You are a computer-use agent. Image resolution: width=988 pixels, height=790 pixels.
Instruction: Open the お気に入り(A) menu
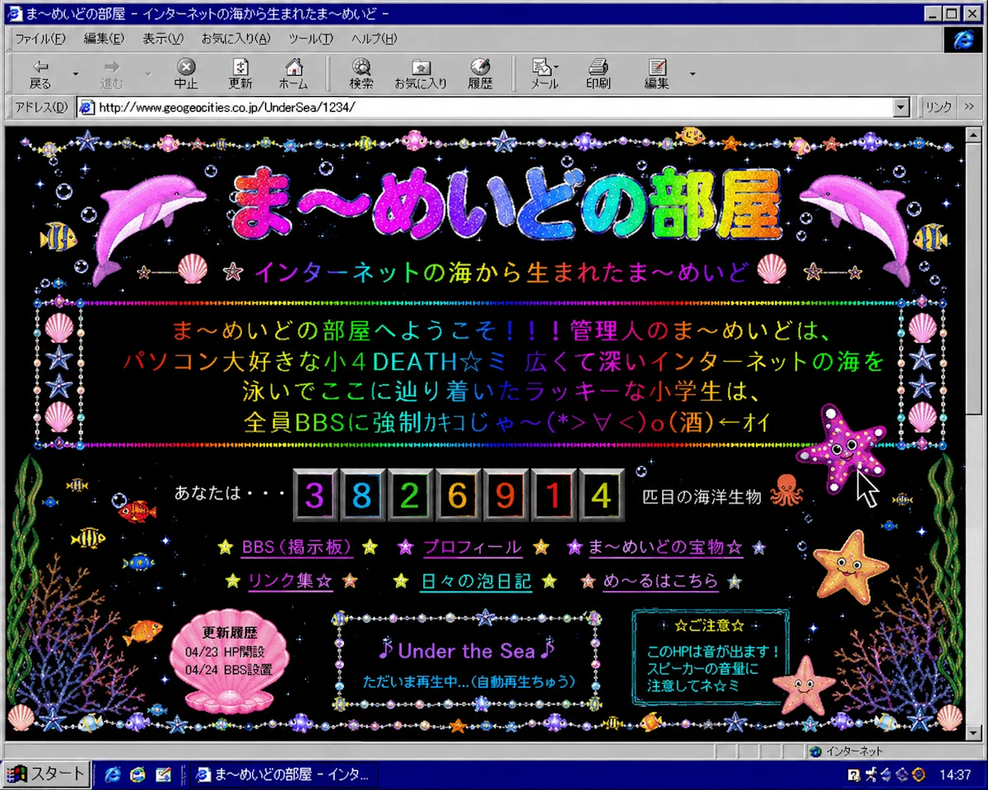[236, 39]
